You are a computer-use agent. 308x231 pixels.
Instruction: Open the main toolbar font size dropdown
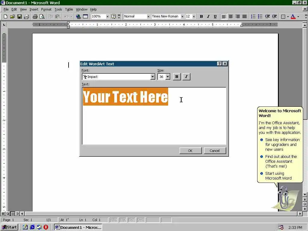click(194, 17)
